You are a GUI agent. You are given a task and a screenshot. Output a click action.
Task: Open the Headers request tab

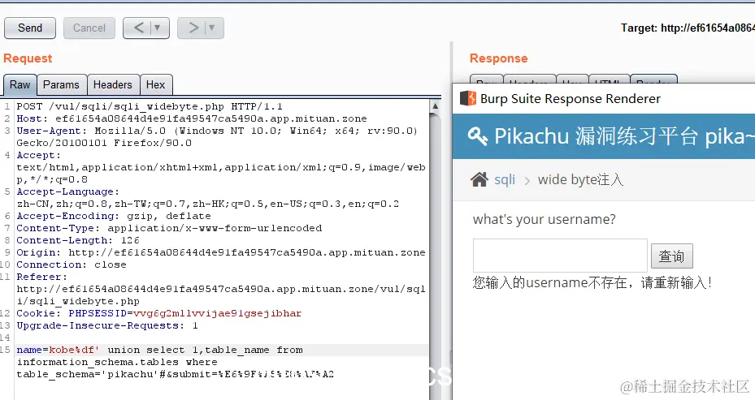pos(113,84)
